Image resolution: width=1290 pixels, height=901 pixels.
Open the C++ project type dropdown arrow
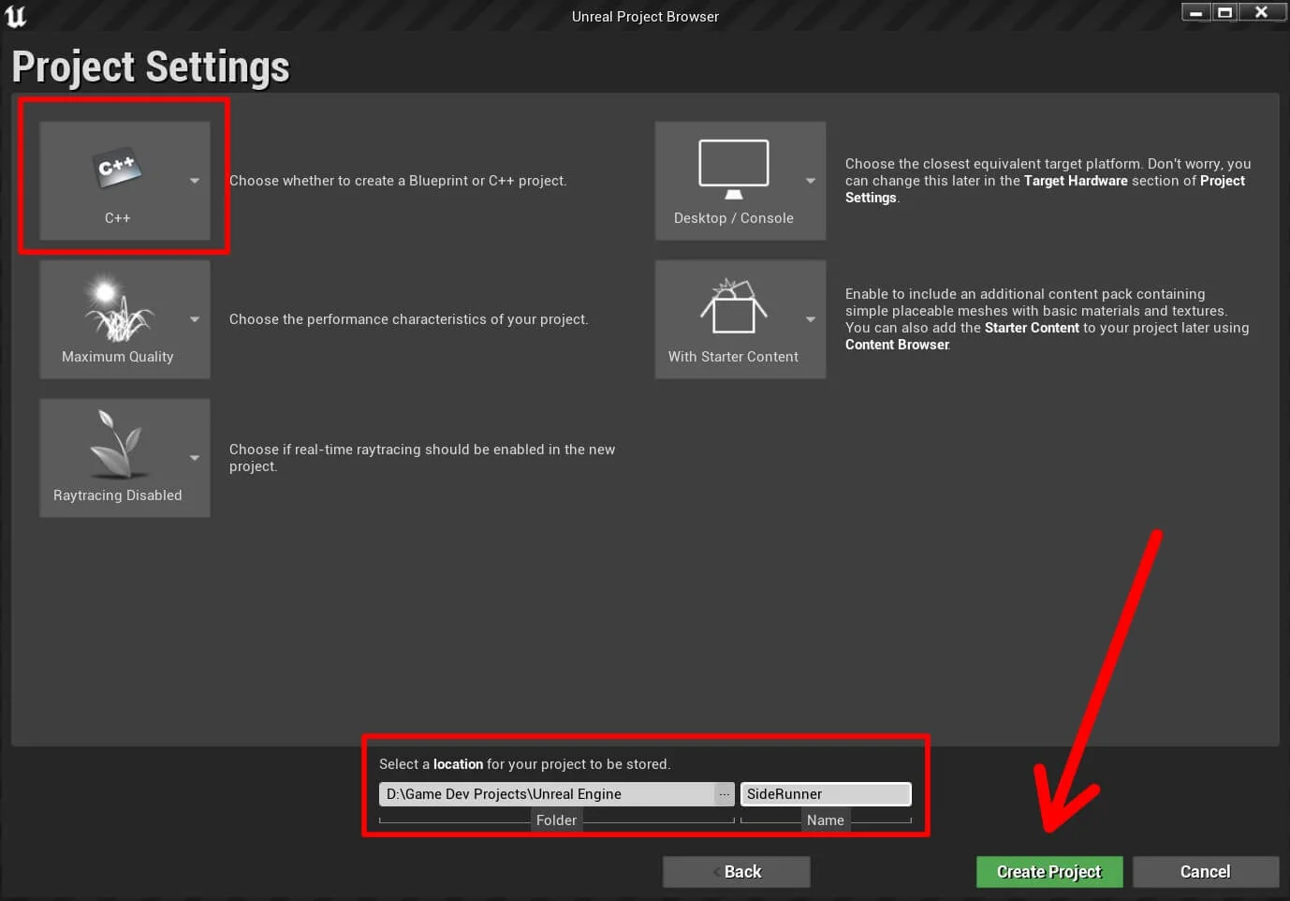pyautogui.click(x=195, y=181)
